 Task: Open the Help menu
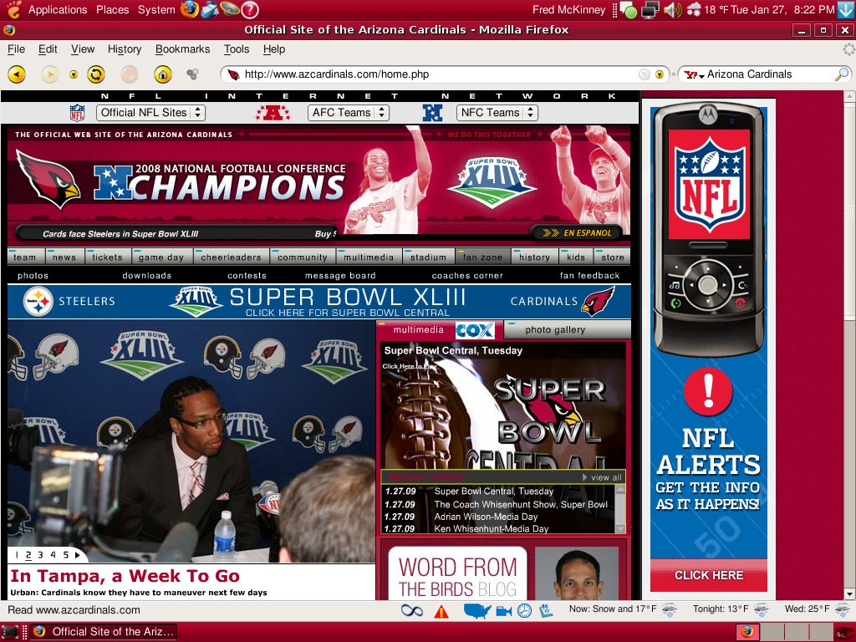[274, 49]
